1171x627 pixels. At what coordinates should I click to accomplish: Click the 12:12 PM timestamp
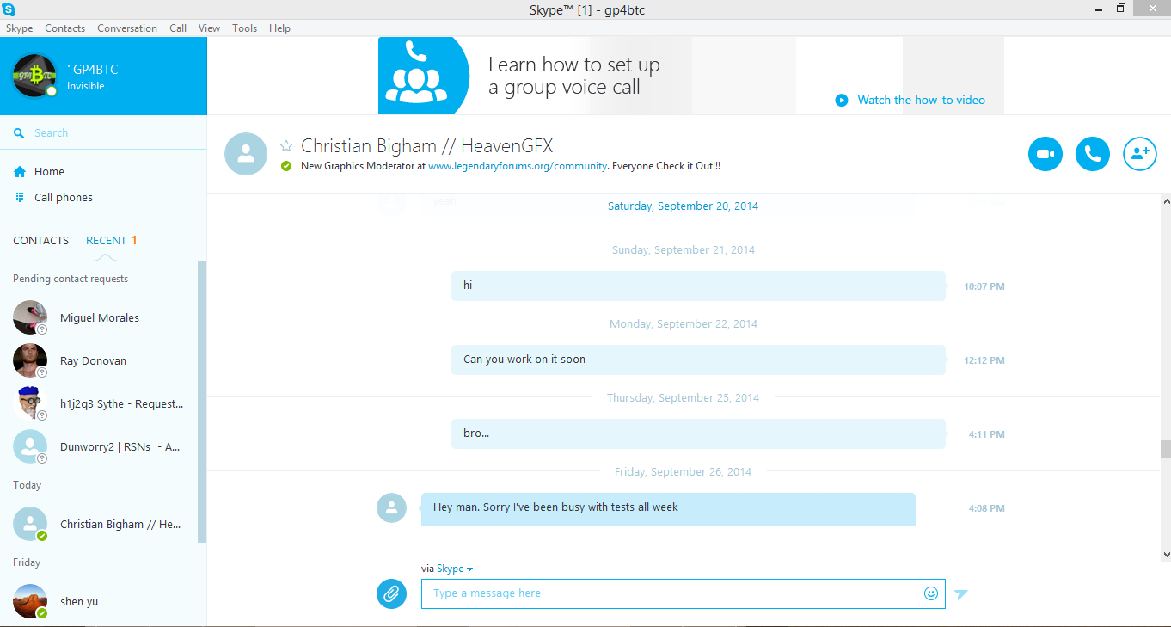984,360
